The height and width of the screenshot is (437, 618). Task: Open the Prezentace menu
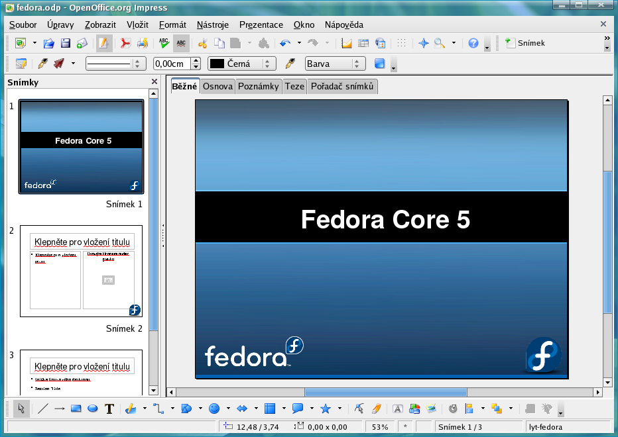coord(261,24)
